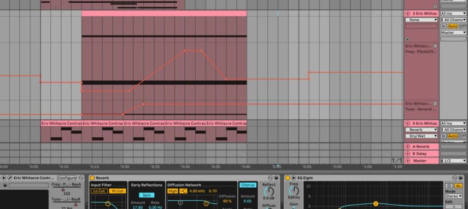This screenshot has width=468, height=209.
Task: Hot-swap the Eric Whitacre plug-in preset
Action: 80,178
